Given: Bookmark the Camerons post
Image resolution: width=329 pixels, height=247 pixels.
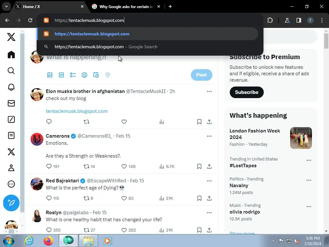Looking at the screenshot, I should (x=199, y=166).
